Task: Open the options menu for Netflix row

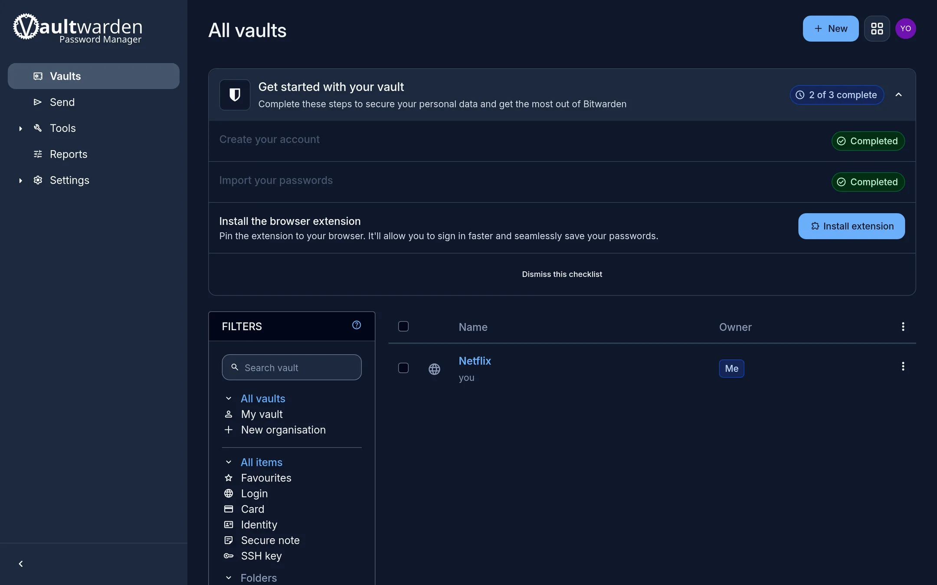Action: (x=903, y=367)
